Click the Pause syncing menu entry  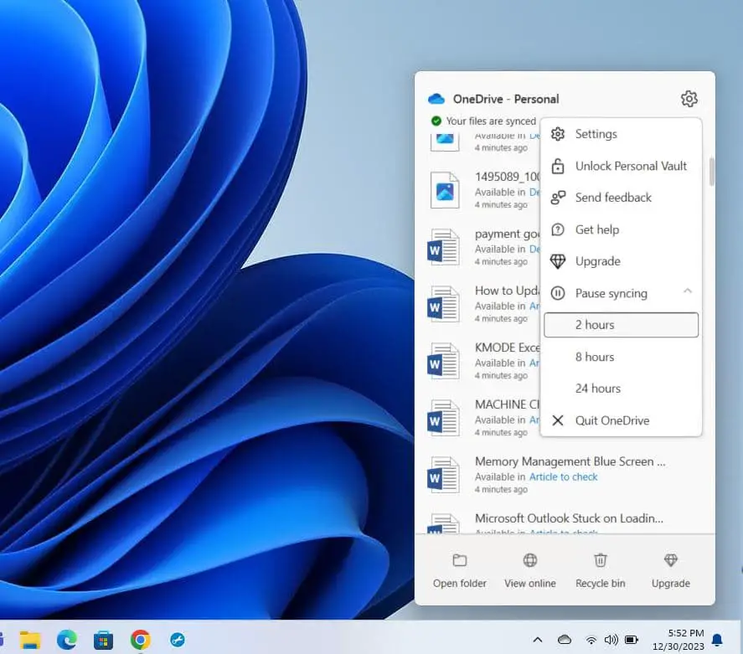coord(622,293)
